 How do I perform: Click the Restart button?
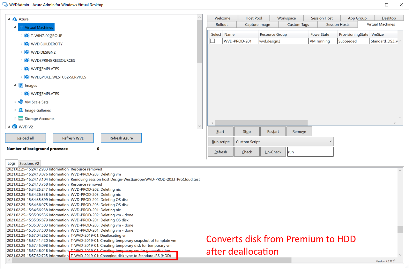tap(273, 132)
